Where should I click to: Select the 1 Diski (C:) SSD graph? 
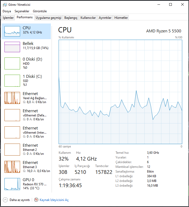point(12,81)
